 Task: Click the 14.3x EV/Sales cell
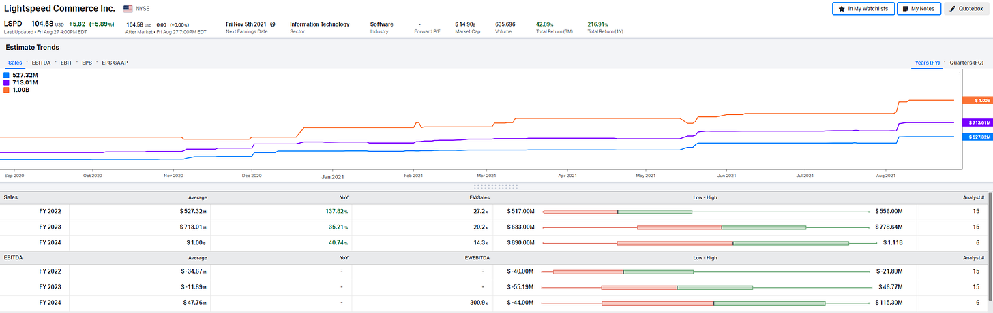pyautogui.click(x=481, y=242)
